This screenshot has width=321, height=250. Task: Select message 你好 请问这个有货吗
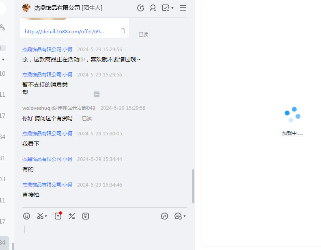[47, 118]
